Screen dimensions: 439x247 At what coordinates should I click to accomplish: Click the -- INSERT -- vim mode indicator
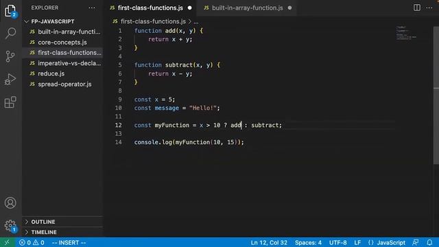coord(69,242)
